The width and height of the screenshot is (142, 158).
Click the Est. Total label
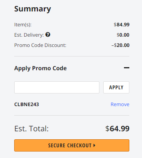[x=31, y=129]
